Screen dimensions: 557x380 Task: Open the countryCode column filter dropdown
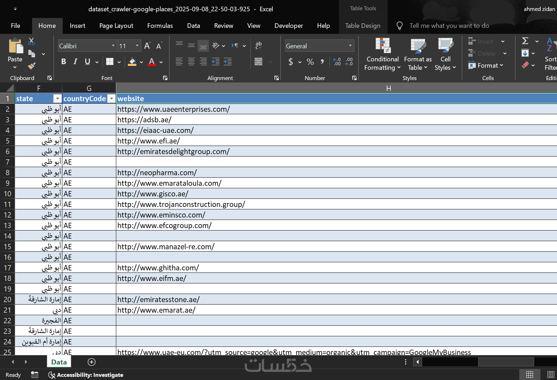coord(111,99)
